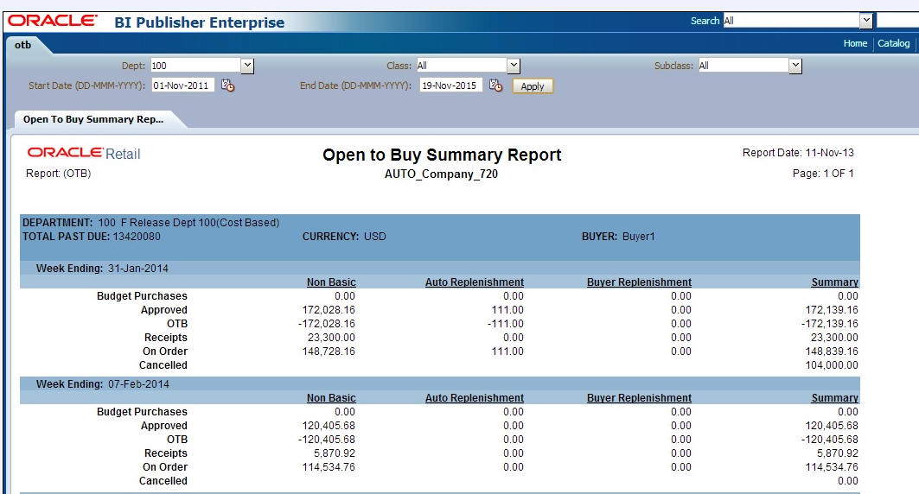The image size is (919, 494).
Task: Click 'CURRENCY: USD' text
Action: click(344, 237)
